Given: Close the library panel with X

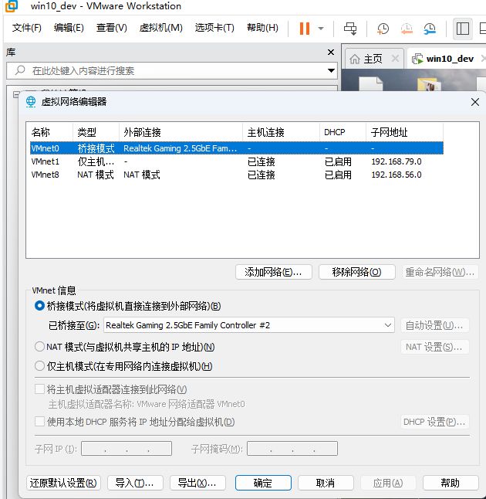Looking at the screenshot, I should tap(331, 53).
